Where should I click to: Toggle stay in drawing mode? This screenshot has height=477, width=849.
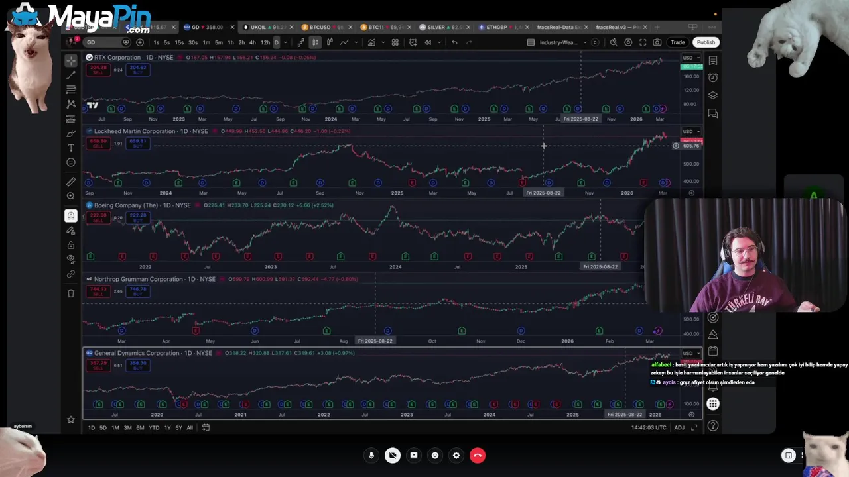click(71, 230)
